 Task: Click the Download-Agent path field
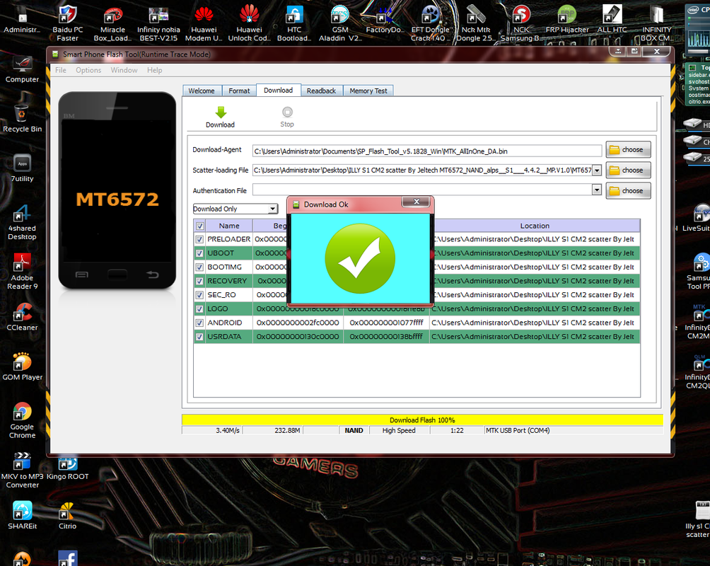click(427, 151)
